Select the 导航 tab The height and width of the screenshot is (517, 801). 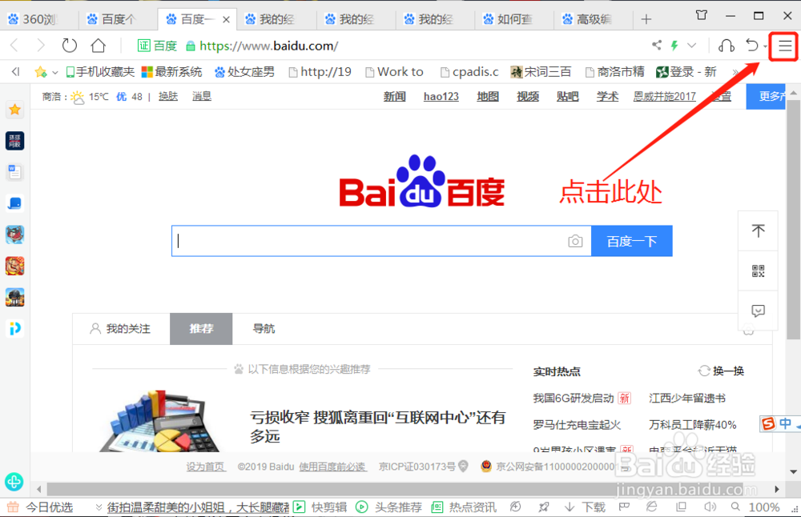(264, 329)
